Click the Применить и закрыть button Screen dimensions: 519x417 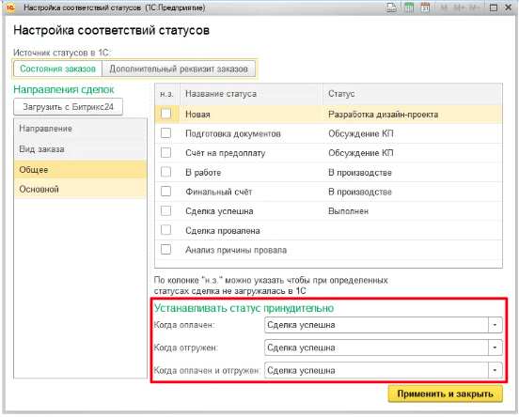click(445, 394)
